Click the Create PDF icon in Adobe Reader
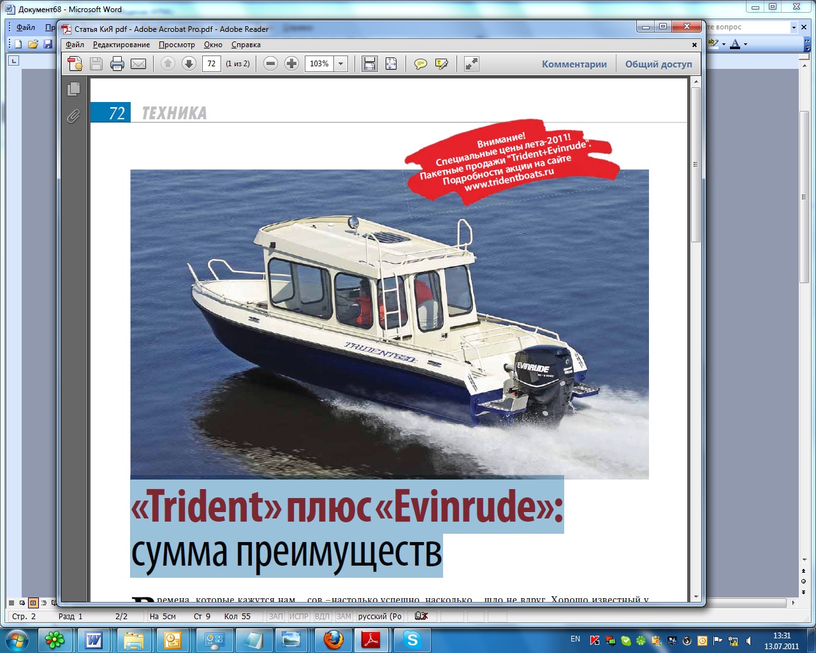The height and width of the screenshot is (653, 816). pyautogui.click(x=75, y=64)
